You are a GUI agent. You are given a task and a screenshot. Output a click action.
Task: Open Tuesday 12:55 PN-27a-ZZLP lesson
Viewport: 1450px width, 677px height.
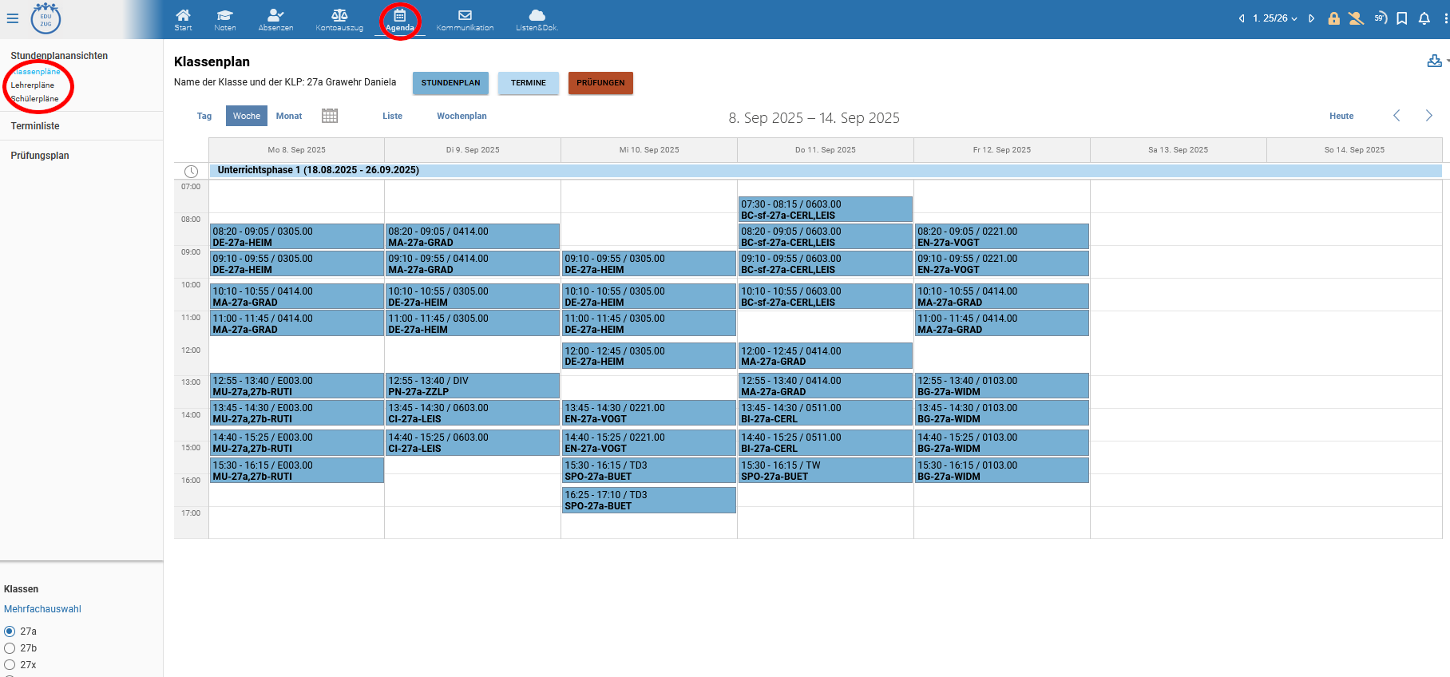click(473, 386)
